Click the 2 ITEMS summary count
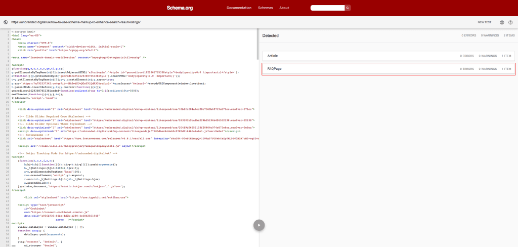Screen dimensions: 518x247 509,35
